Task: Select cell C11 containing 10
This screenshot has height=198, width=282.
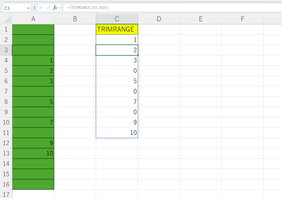Action: 117,133
